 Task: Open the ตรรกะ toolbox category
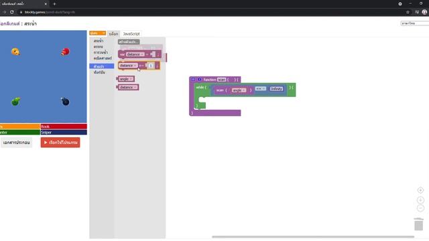click(x=99, y=47)
